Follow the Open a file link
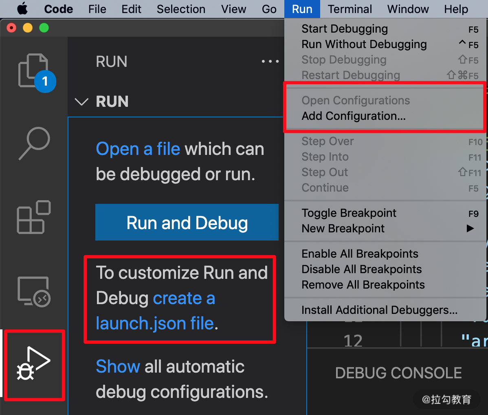This screenshot has height=415, width=488. (x=138, y=149)
